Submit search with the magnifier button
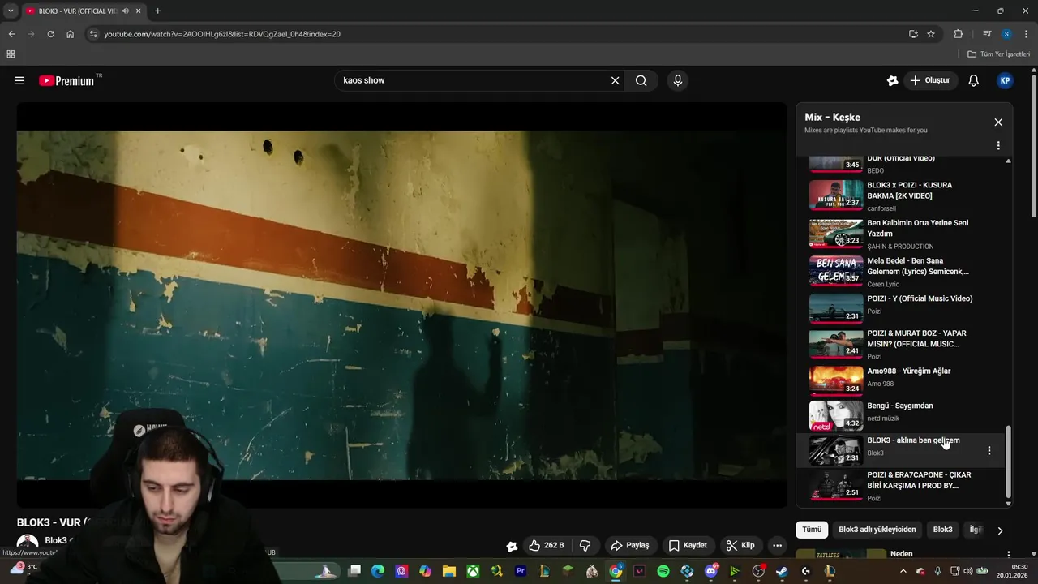Screen dimensions: 1038x584 click(641, 80)
